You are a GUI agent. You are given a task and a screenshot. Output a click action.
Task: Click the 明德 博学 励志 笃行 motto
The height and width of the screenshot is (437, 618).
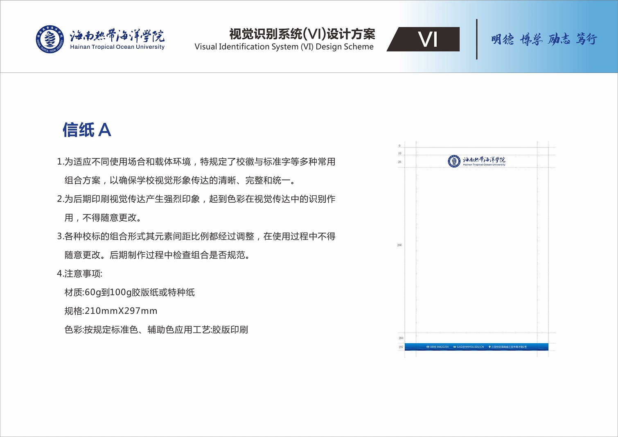pos(544,39)
